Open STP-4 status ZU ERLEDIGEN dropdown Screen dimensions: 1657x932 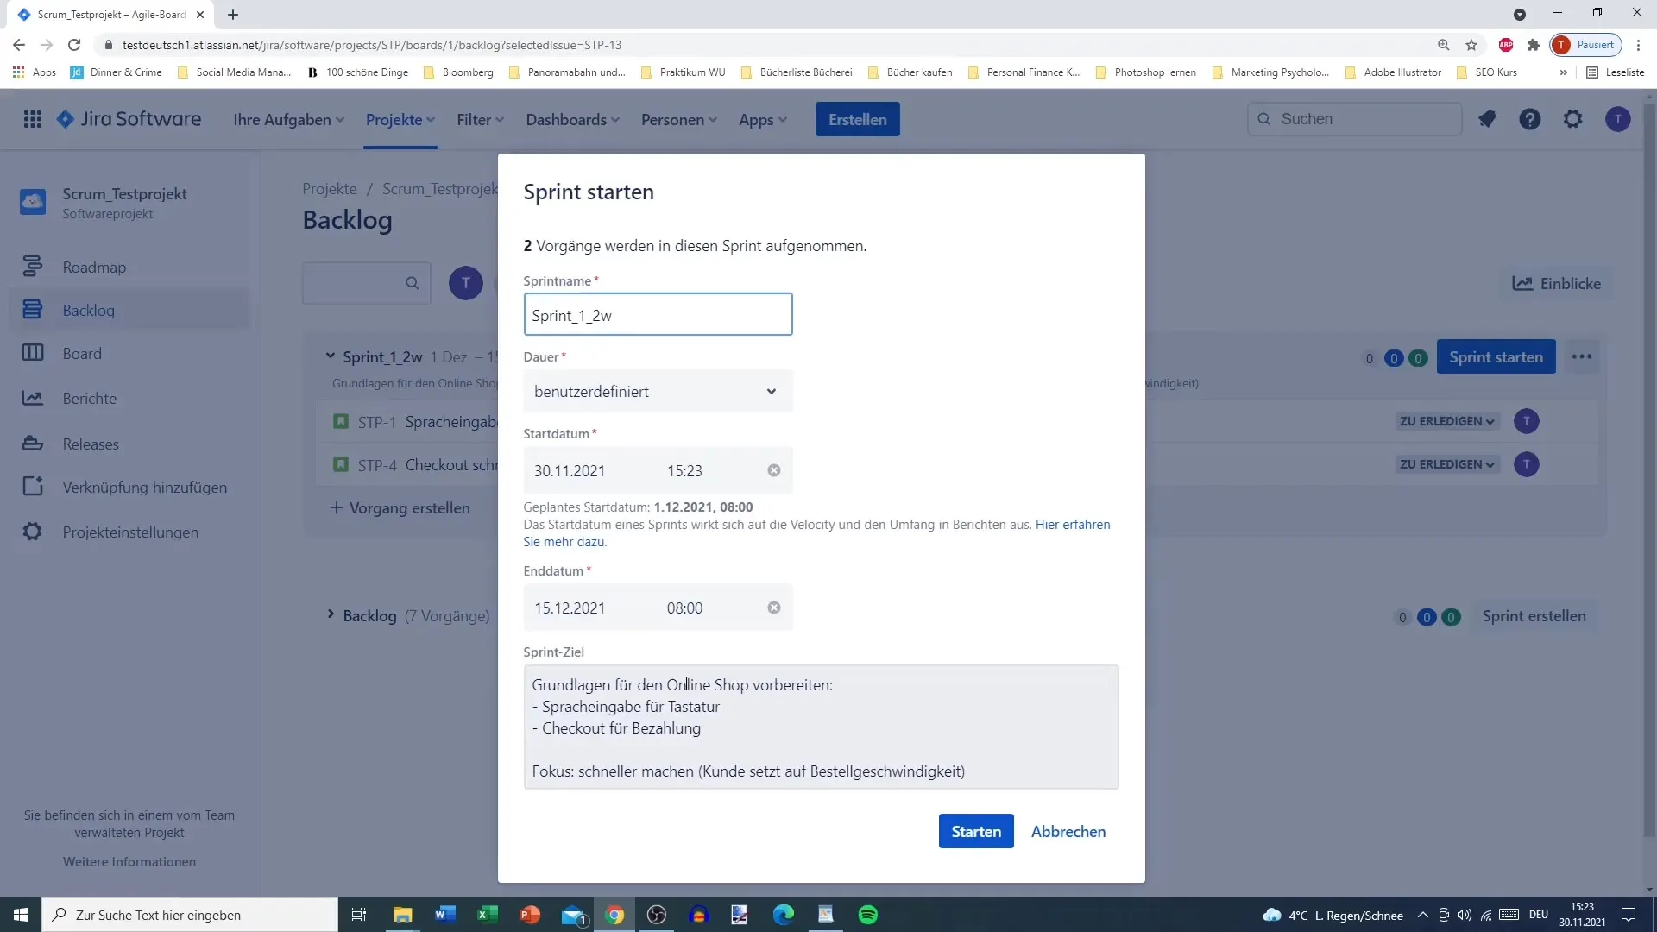click(x=1446, y=464)
